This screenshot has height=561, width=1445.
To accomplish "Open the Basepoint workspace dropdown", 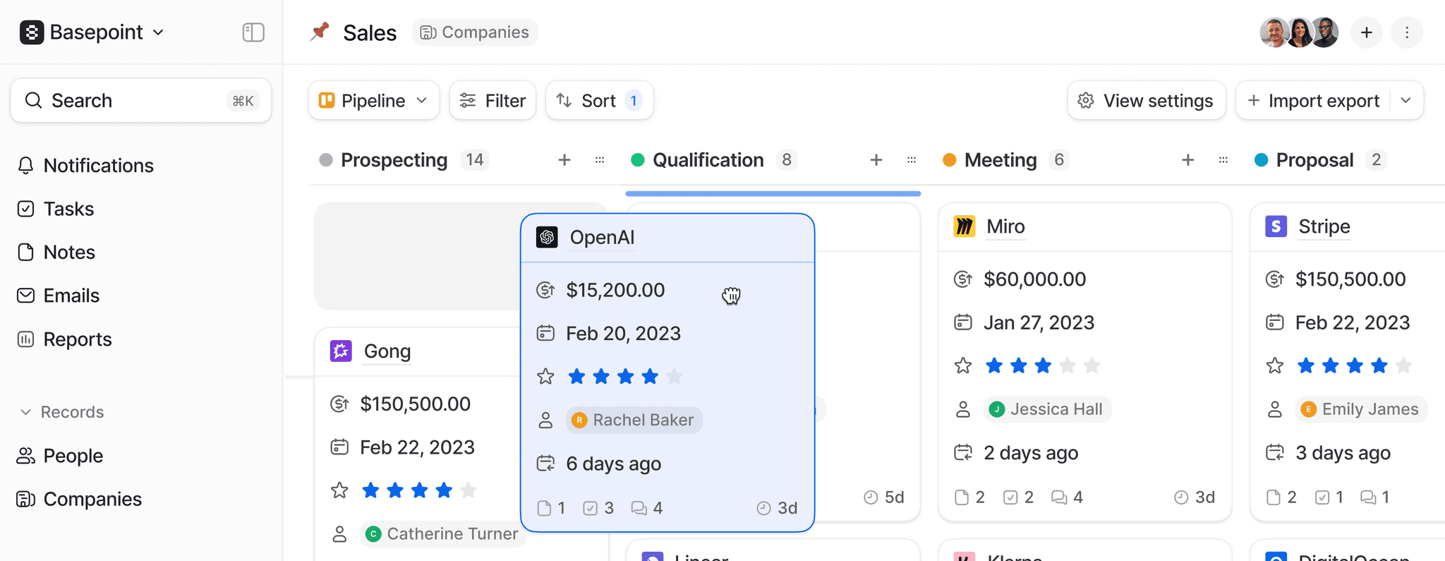I will click(x=92, y=32).
